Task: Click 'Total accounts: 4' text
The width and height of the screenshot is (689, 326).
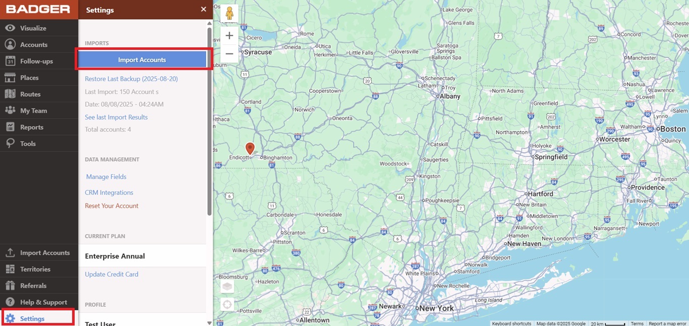Action: 108,129
